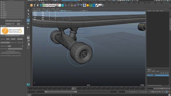Expand the Optimize section
Image resolution: width=171 pixels, height=96 pixels.
[x=12, y=14]
